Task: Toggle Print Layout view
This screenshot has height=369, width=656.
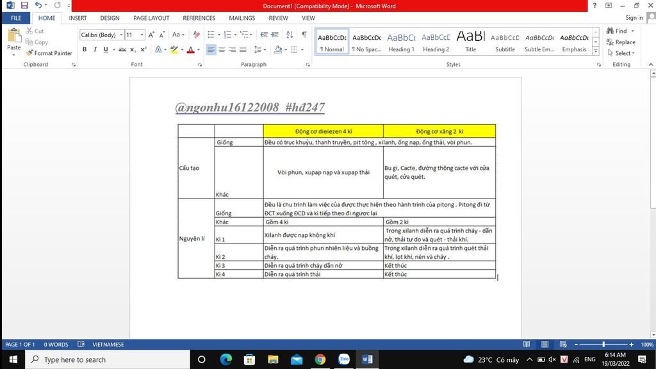Action: pyautogui.click(x=545, y=344)
